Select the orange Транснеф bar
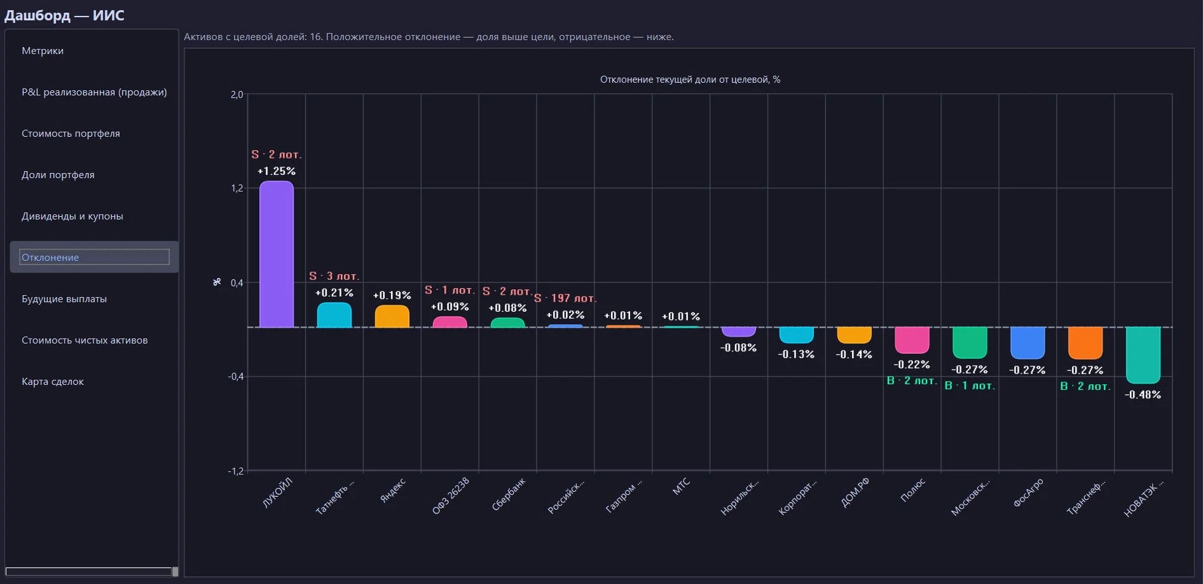 [x=1085, y=342]
